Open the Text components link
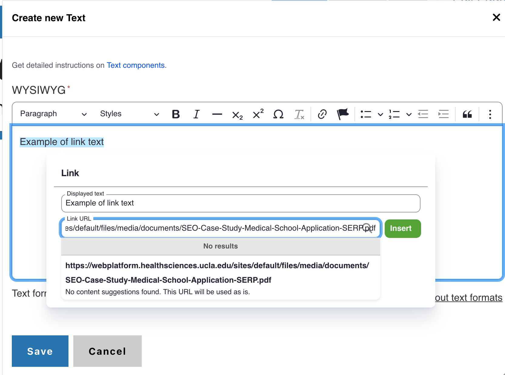This screenshot has height=375, width=505. click(135, 65)
